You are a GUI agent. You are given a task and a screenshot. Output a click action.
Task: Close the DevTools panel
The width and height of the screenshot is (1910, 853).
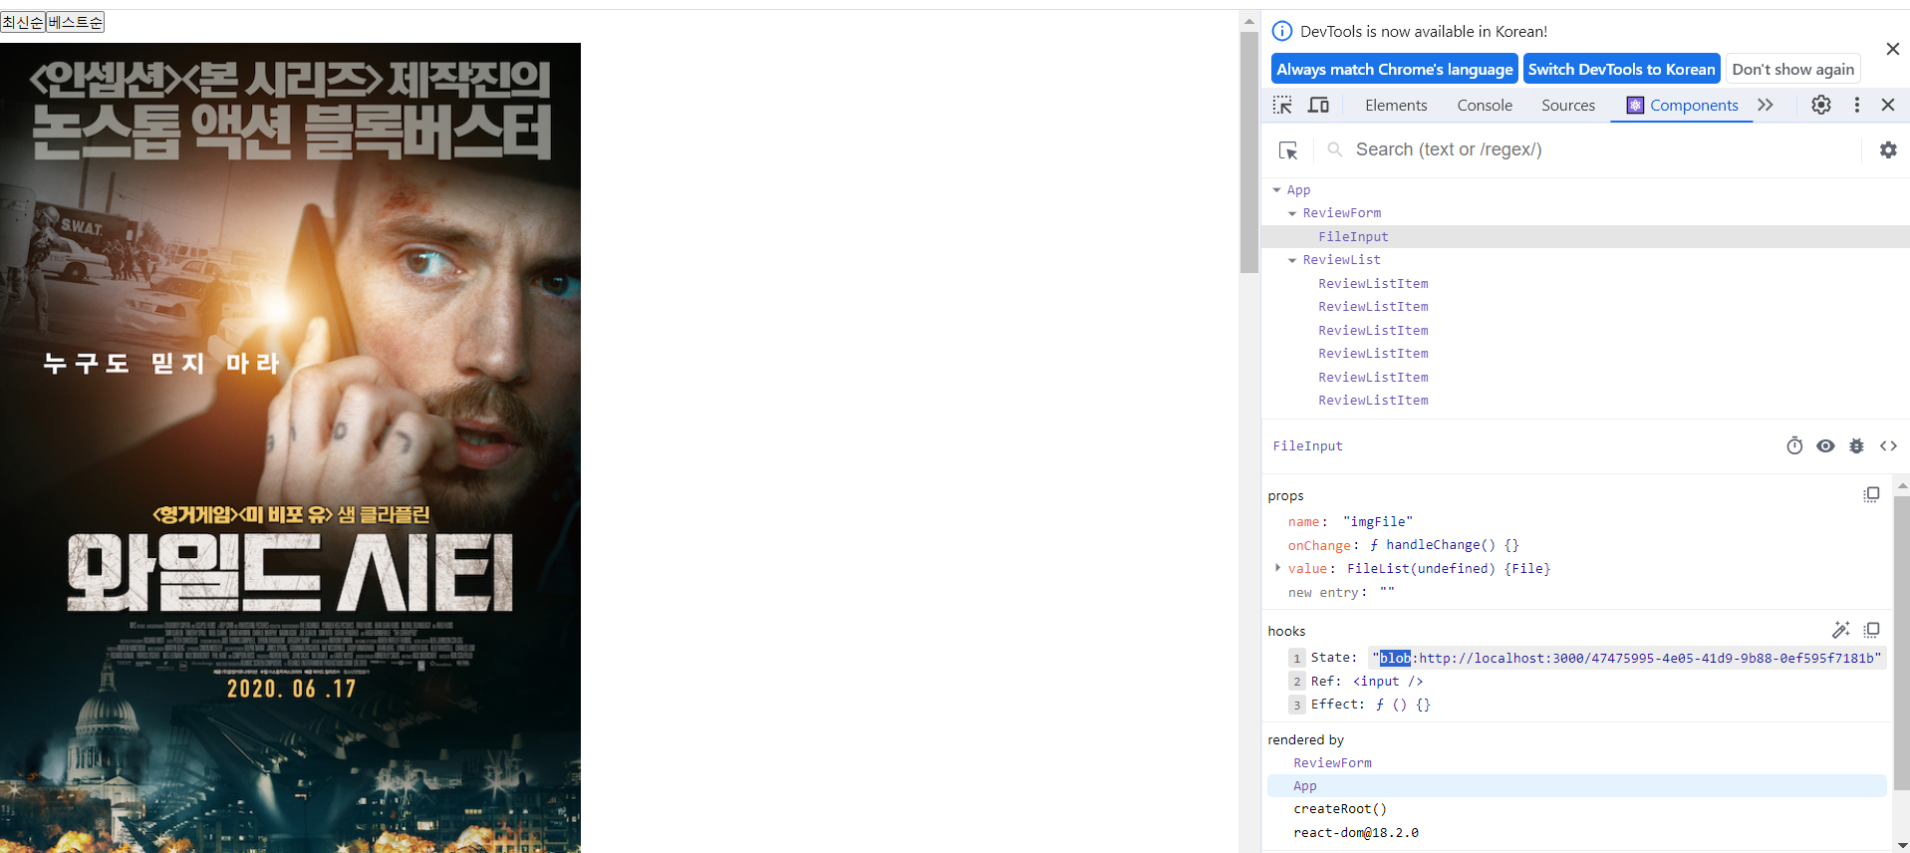1888,105
